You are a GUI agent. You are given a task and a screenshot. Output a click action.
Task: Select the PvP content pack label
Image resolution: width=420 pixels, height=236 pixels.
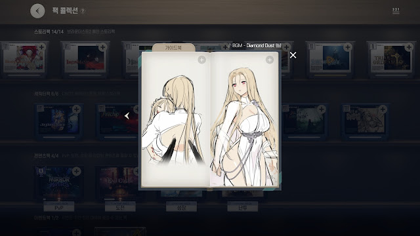(59, 207)
